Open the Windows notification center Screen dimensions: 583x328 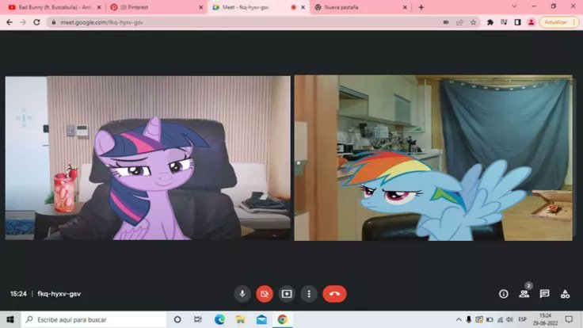point(569,319)
